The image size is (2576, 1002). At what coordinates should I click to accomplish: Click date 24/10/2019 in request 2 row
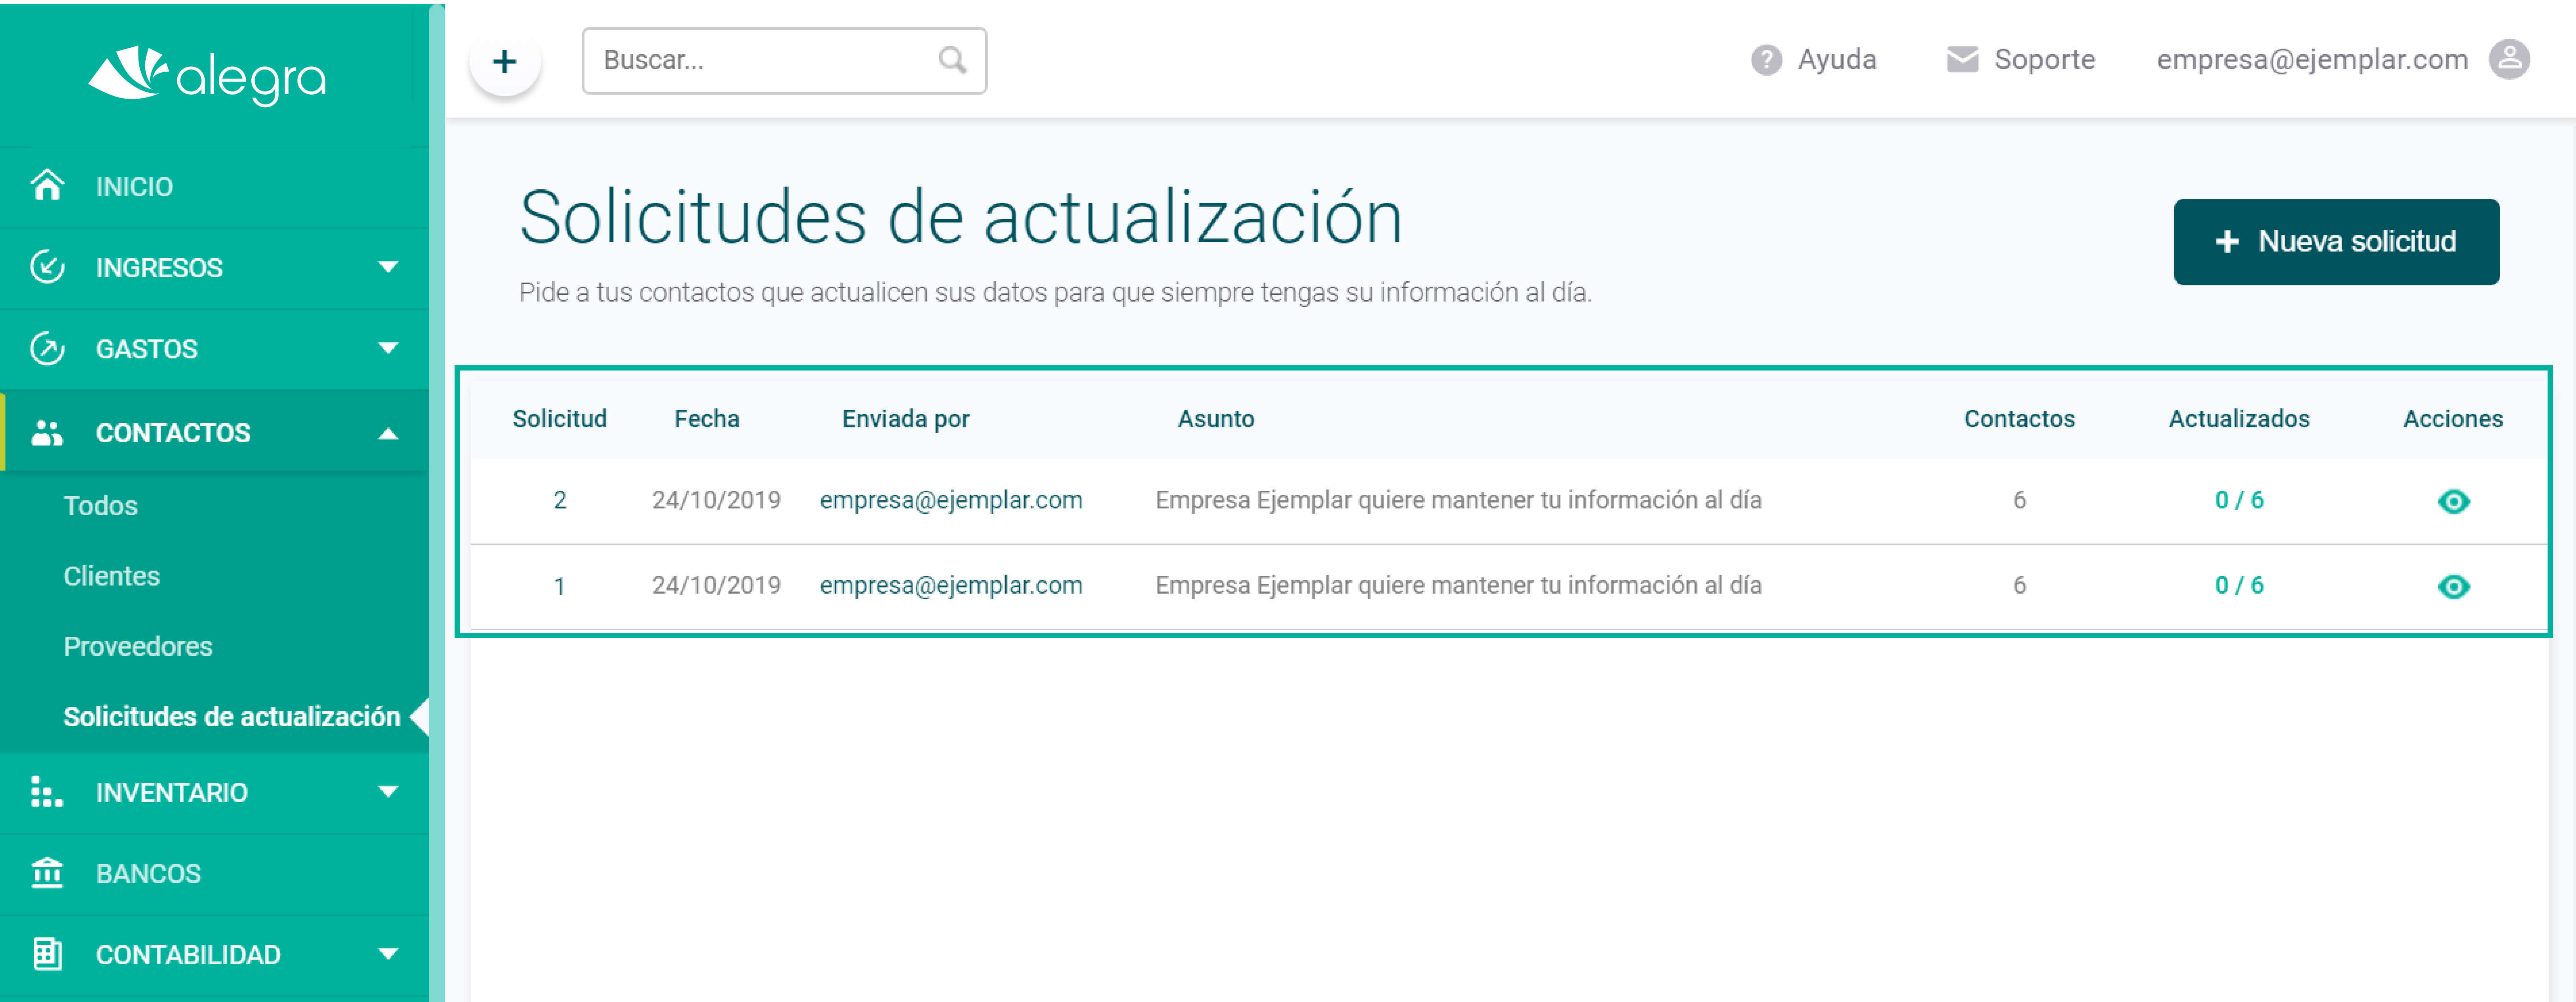[716, 500]
